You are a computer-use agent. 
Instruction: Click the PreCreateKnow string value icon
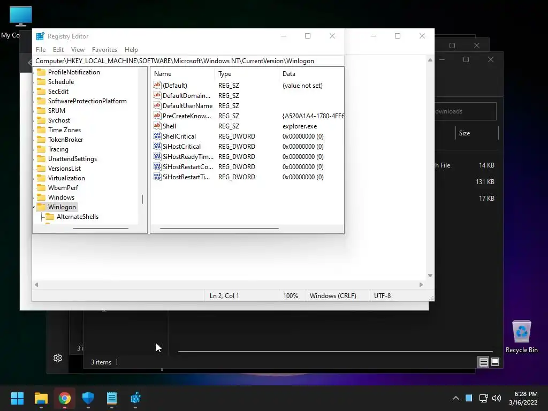coord(157,116)
